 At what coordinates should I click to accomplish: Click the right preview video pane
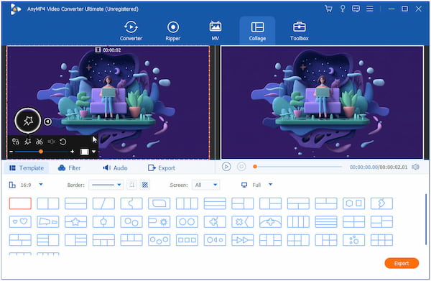[322, 103]
